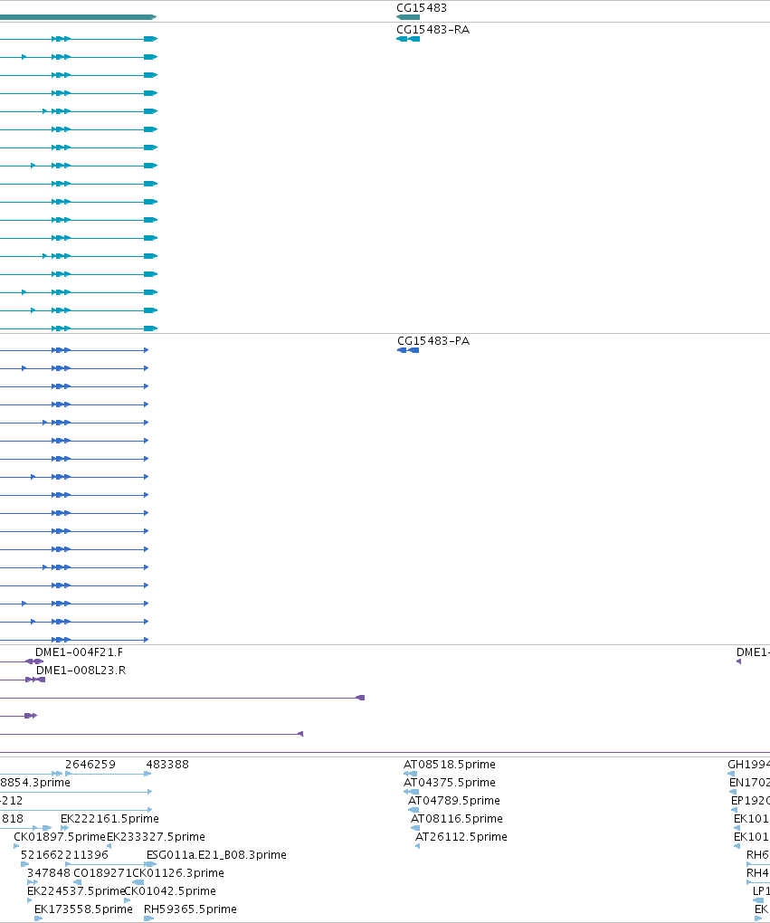
Task: Select the CG15483 gene label
Action: coord(422,8)
